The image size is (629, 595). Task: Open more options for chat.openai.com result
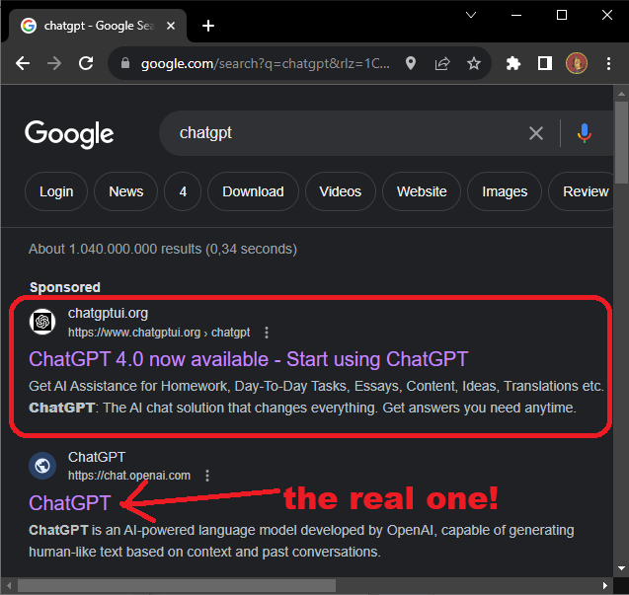207,476
